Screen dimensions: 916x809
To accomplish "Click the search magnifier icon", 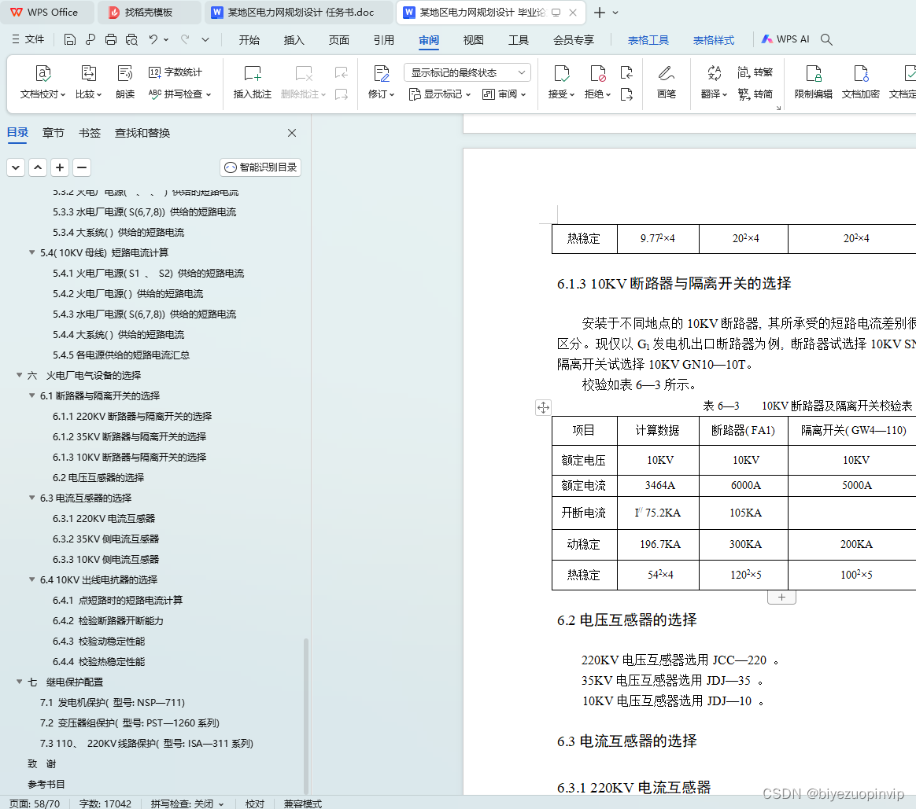I will [826, 39].
